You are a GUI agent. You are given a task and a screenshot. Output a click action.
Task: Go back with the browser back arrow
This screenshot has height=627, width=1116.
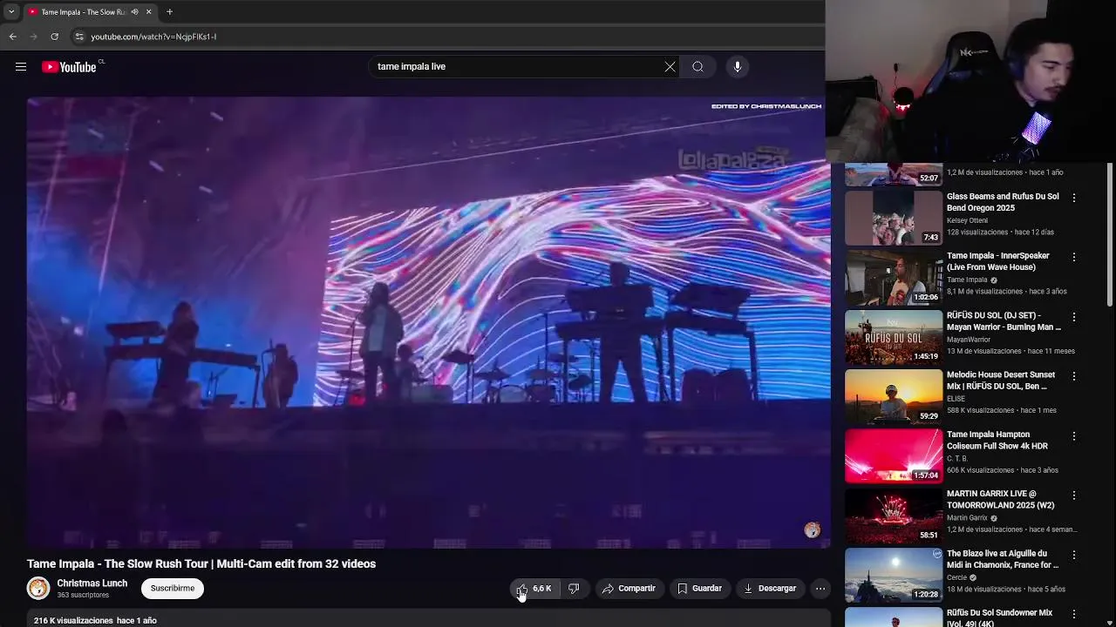point(13,37)
